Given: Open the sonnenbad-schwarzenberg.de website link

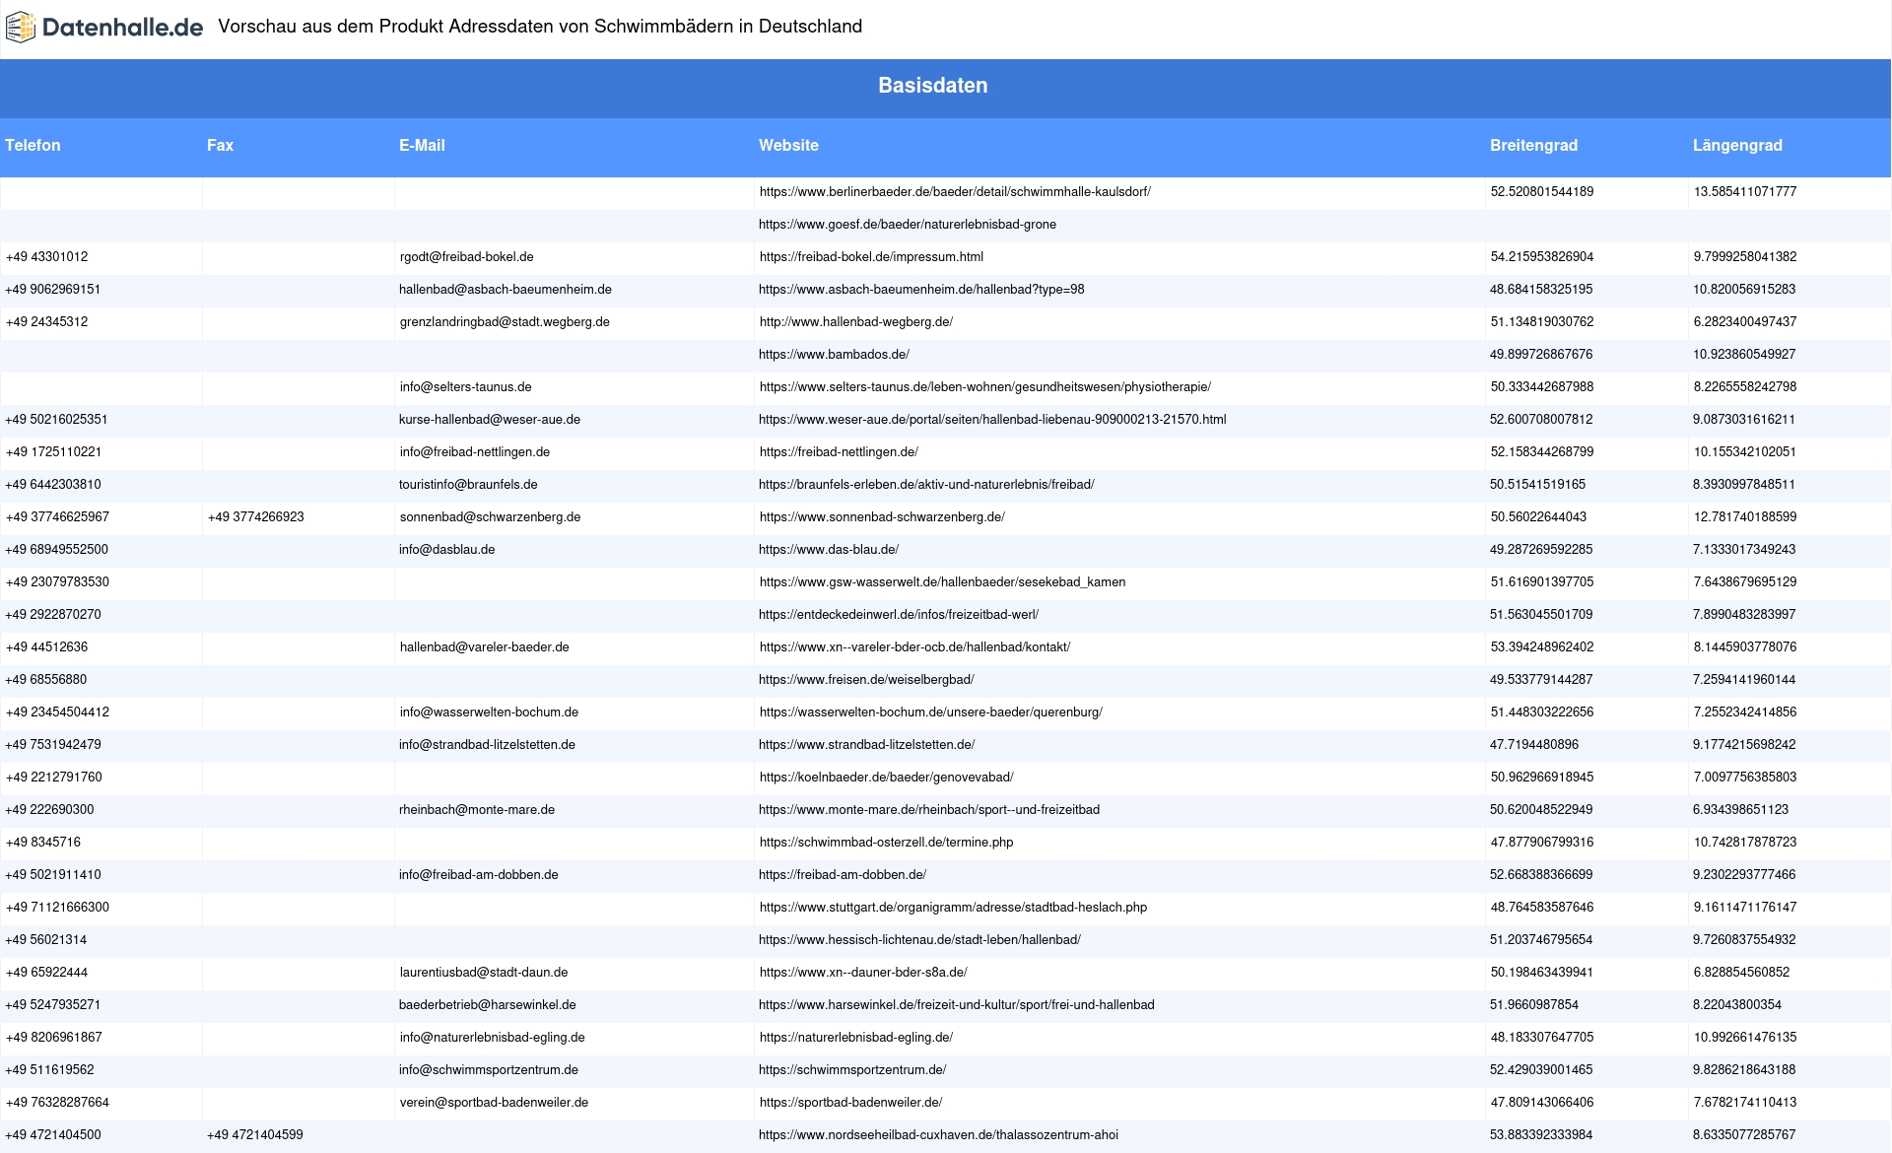Looking at the screenshot, I should point(882,517).
